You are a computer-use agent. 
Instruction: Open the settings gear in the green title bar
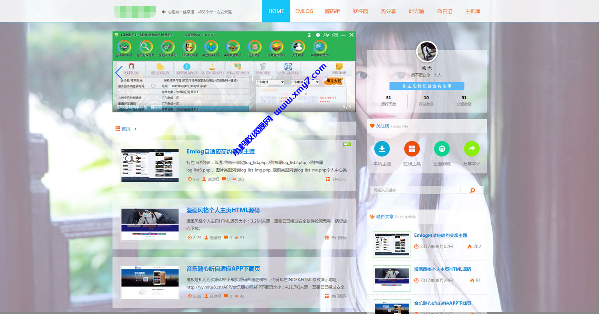(x=318, y=35)
